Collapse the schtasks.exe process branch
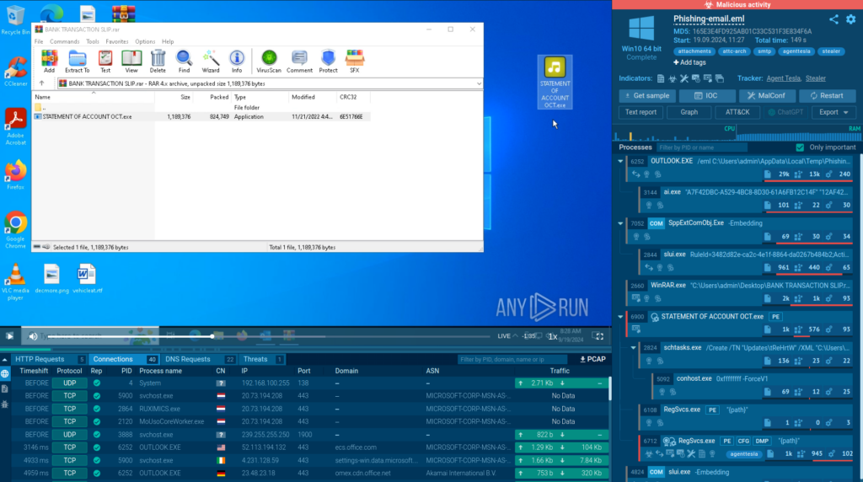Screen dimensions: 863x482 634,347
